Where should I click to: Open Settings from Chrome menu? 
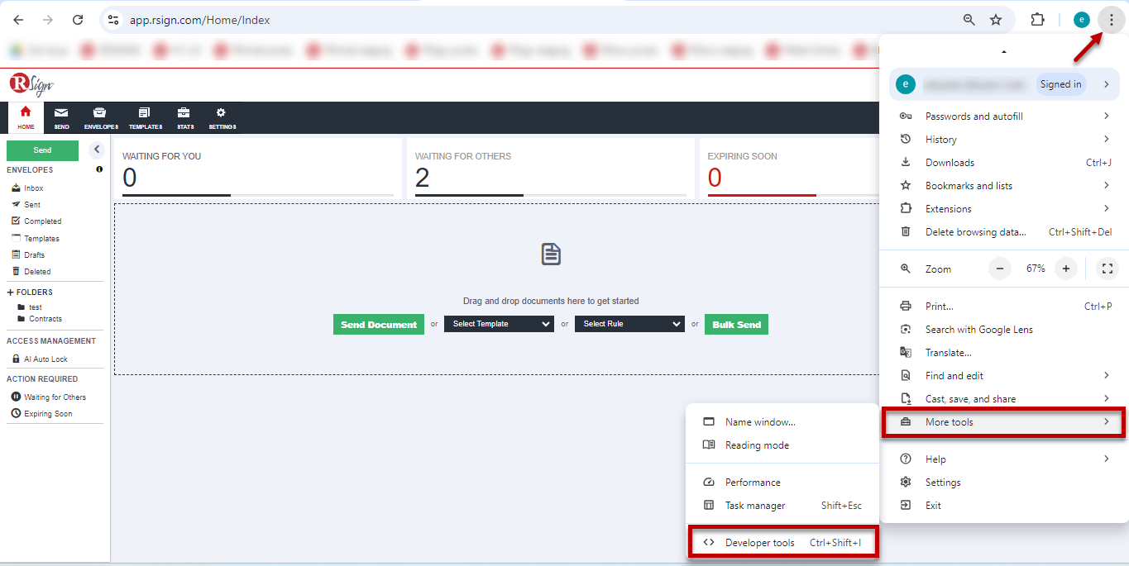[1004, 483]
